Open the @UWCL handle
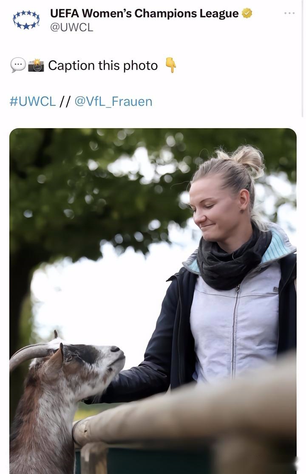The image size is (306, 474). [71, 28]
